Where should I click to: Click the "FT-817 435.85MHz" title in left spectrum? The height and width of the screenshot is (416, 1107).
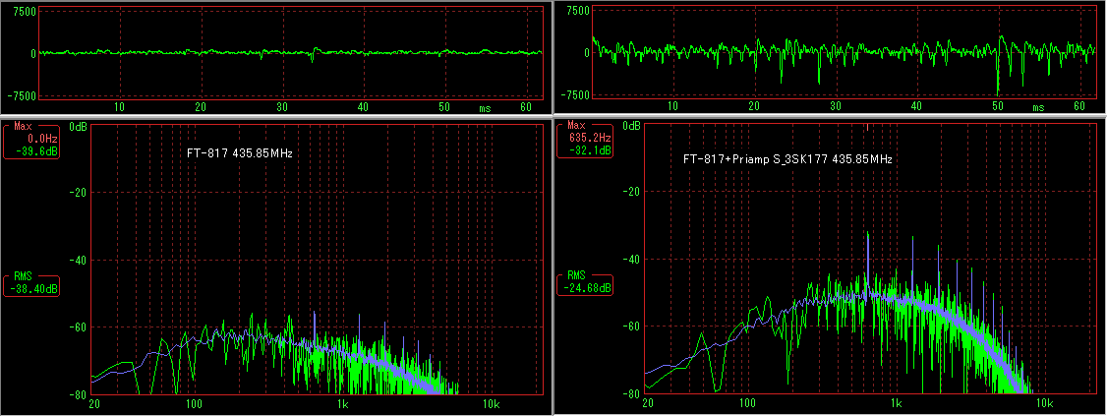[x=240, y=154]
